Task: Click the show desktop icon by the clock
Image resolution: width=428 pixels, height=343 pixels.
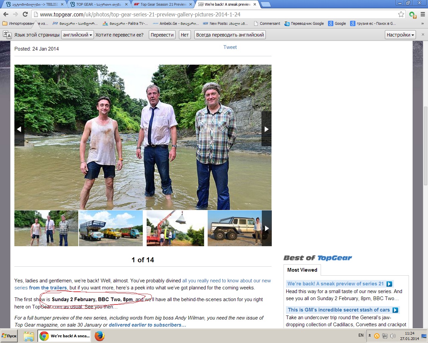Action: pyautogui.click(x=424, y=336)
